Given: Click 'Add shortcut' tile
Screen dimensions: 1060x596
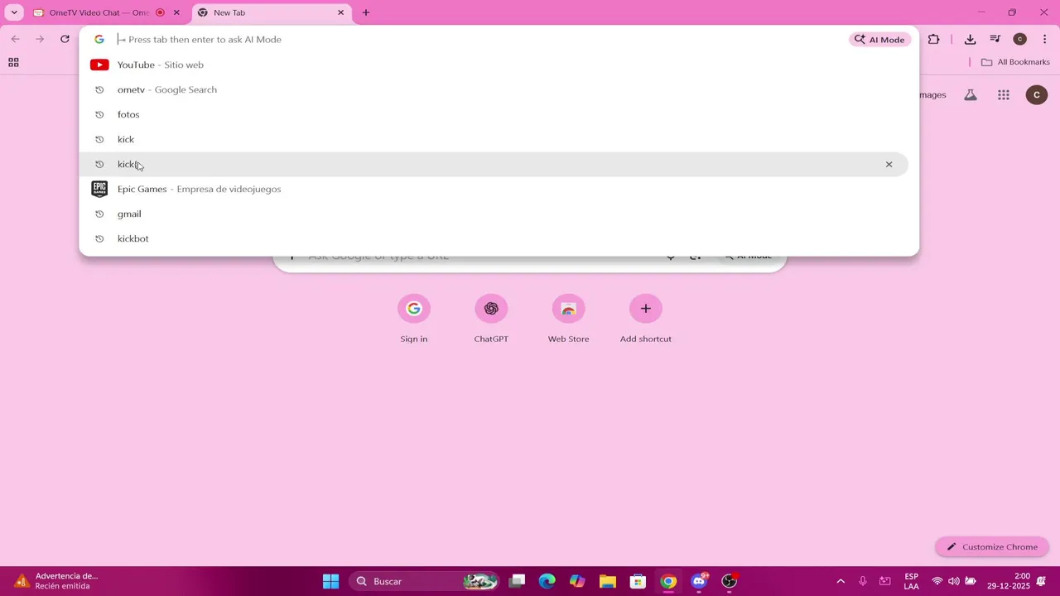Looking at the screenshot, I should pos(646,320).
